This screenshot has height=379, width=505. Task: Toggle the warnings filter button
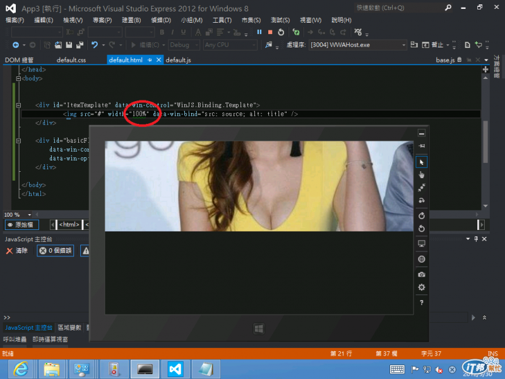pyautogui.click(x=85, y=250)
